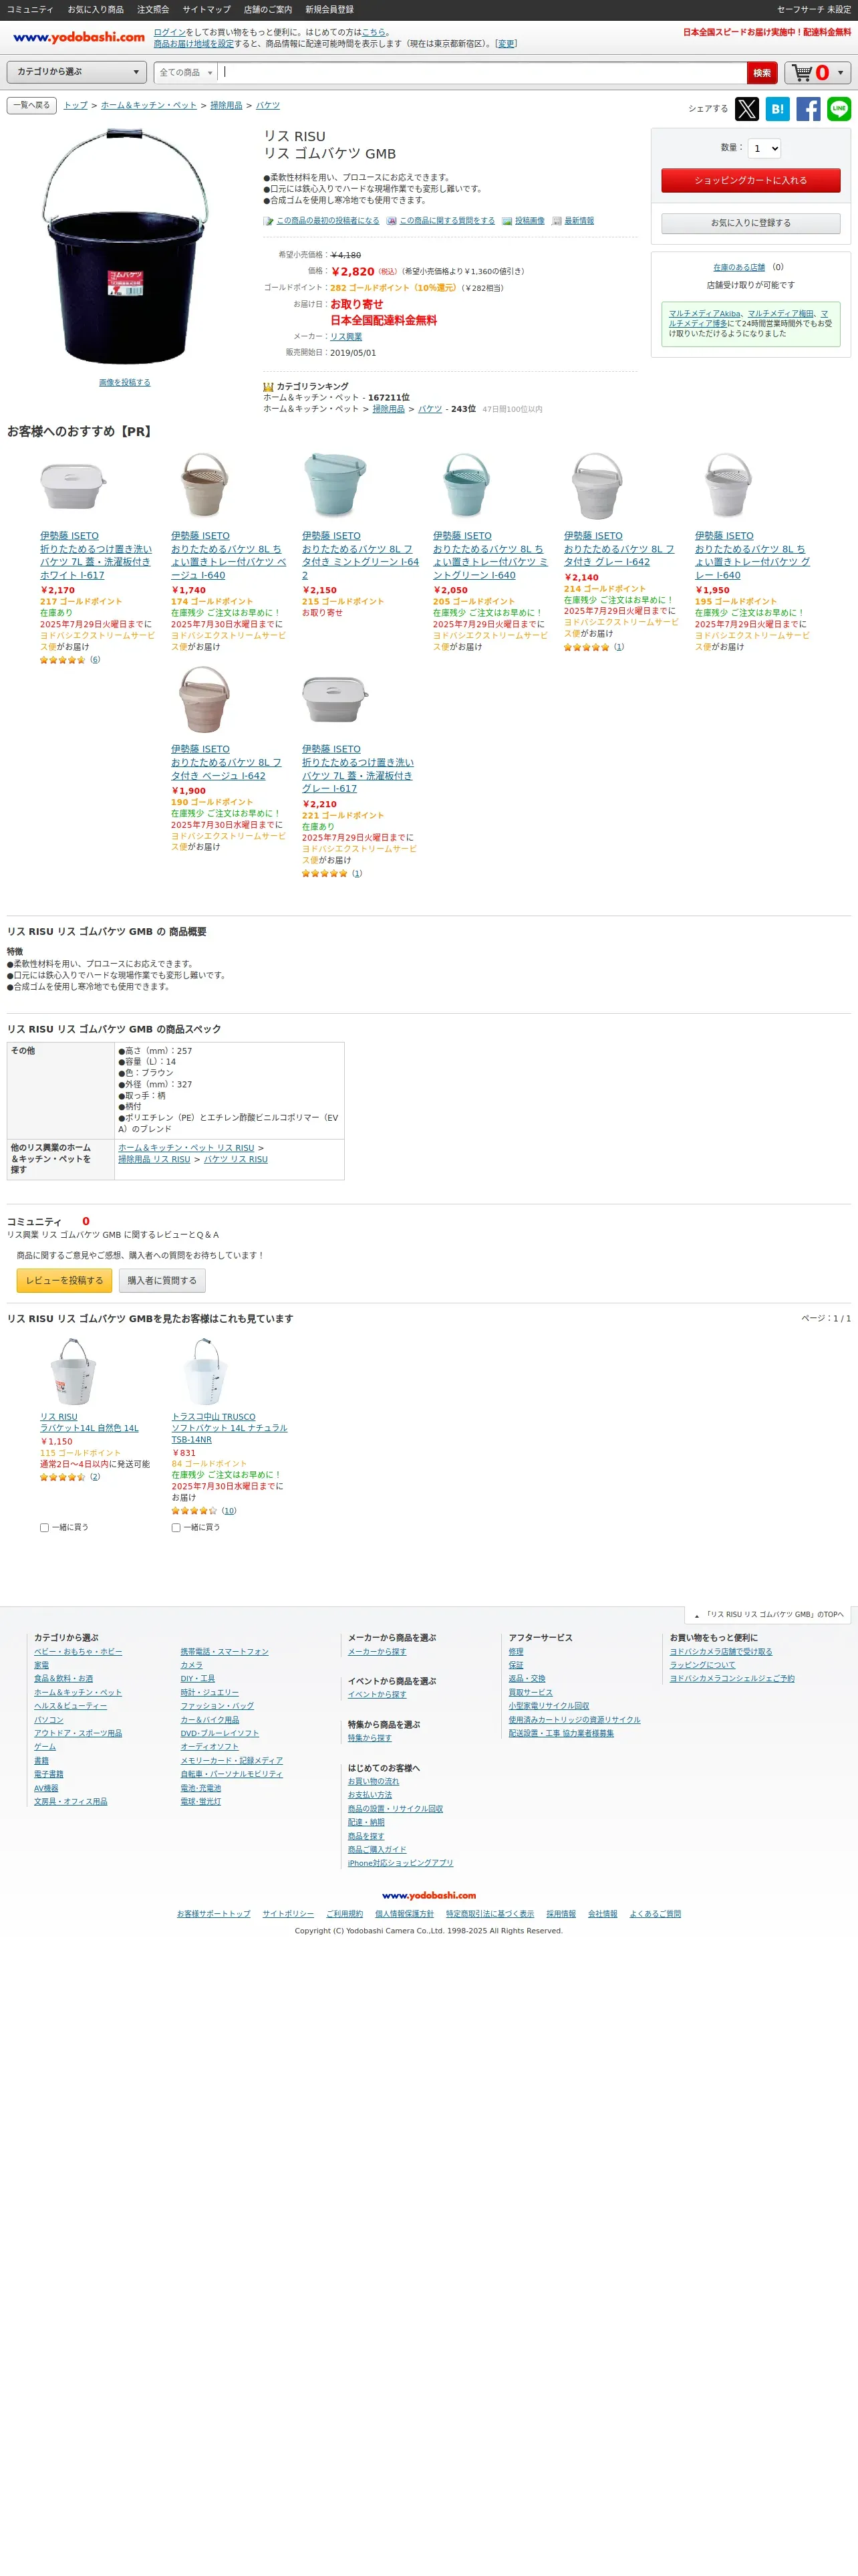Viewport: 858px width, 2576px height.
Task: Open footer よくあるご質問 link
Action: point(656,1914)
